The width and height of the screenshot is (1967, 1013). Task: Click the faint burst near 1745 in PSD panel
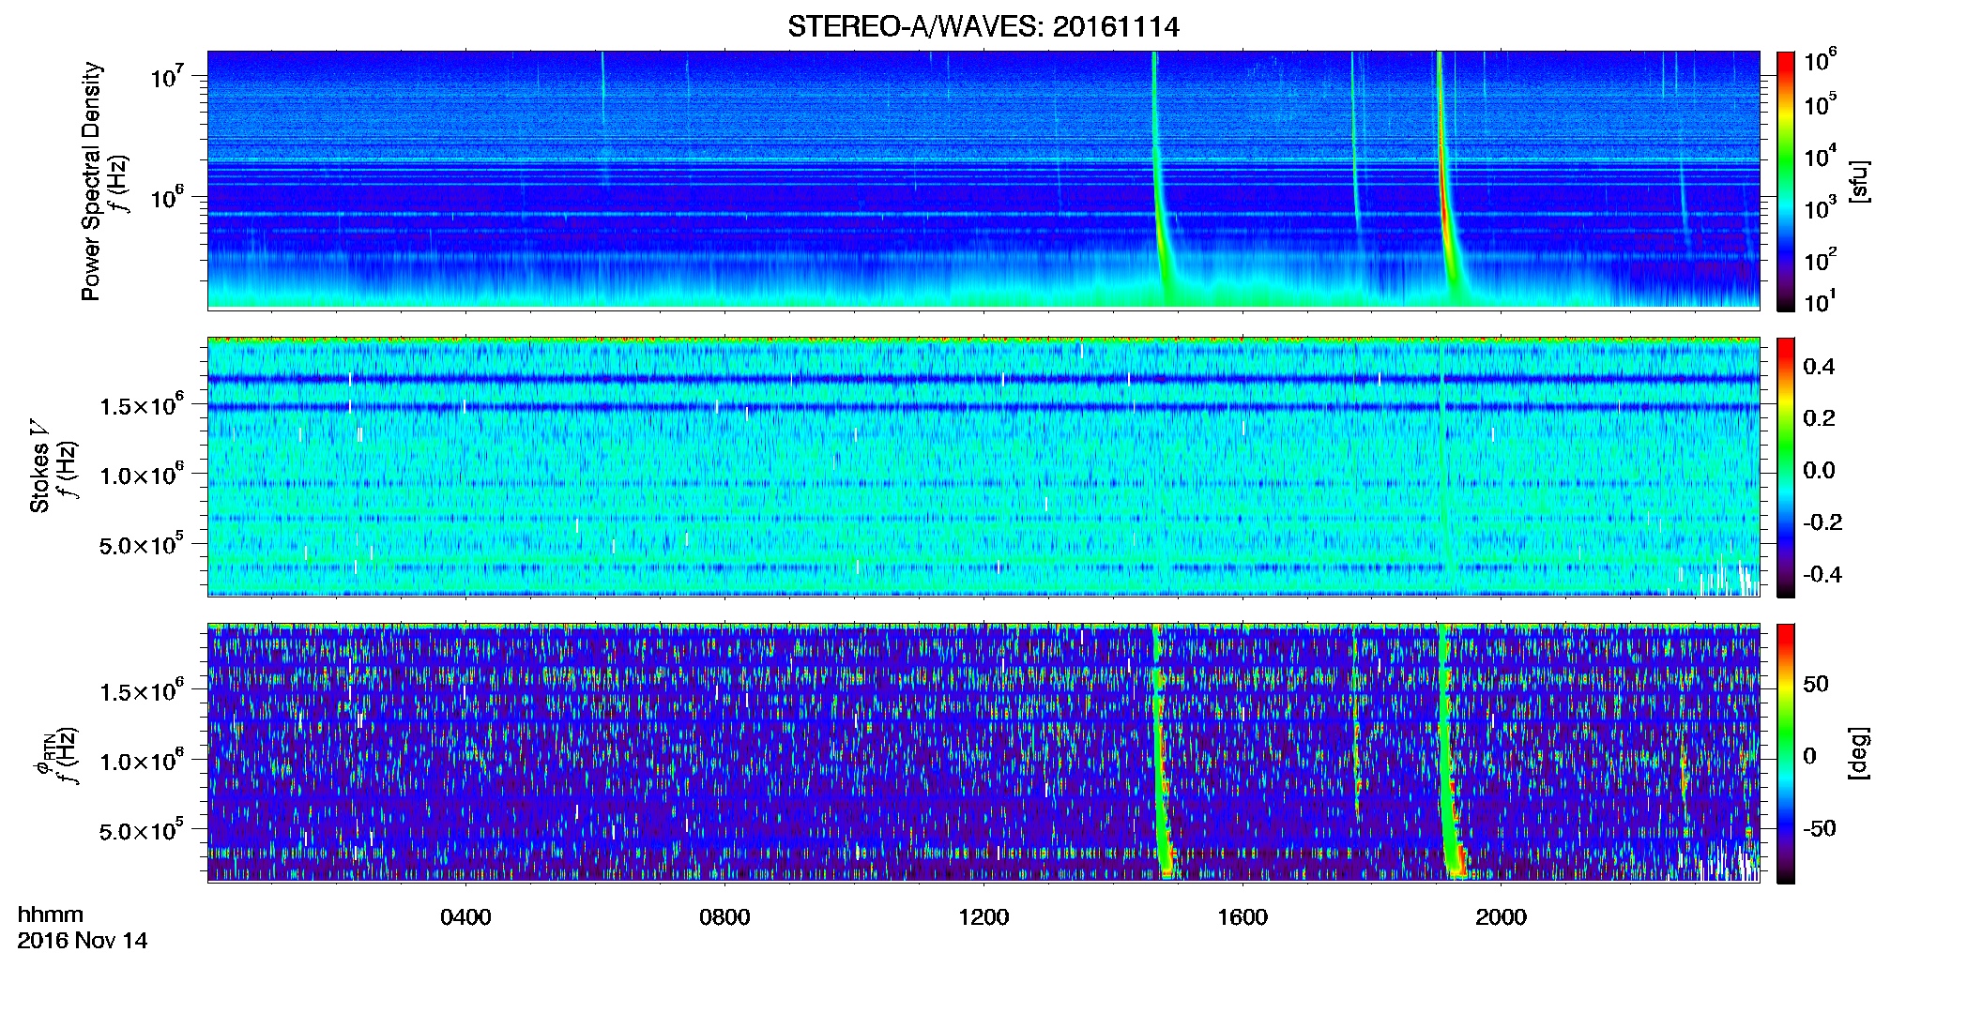[1355, 150]
